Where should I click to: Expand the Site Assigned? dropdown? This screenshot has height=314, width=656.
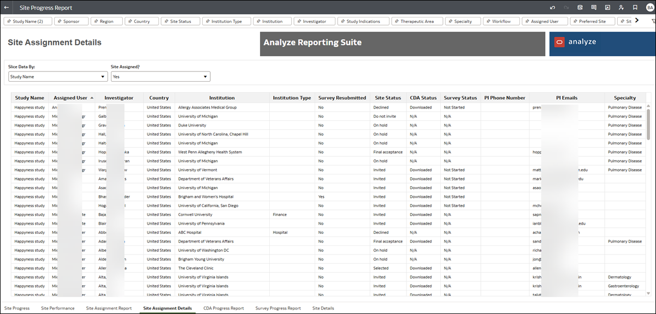coord(160,77)
